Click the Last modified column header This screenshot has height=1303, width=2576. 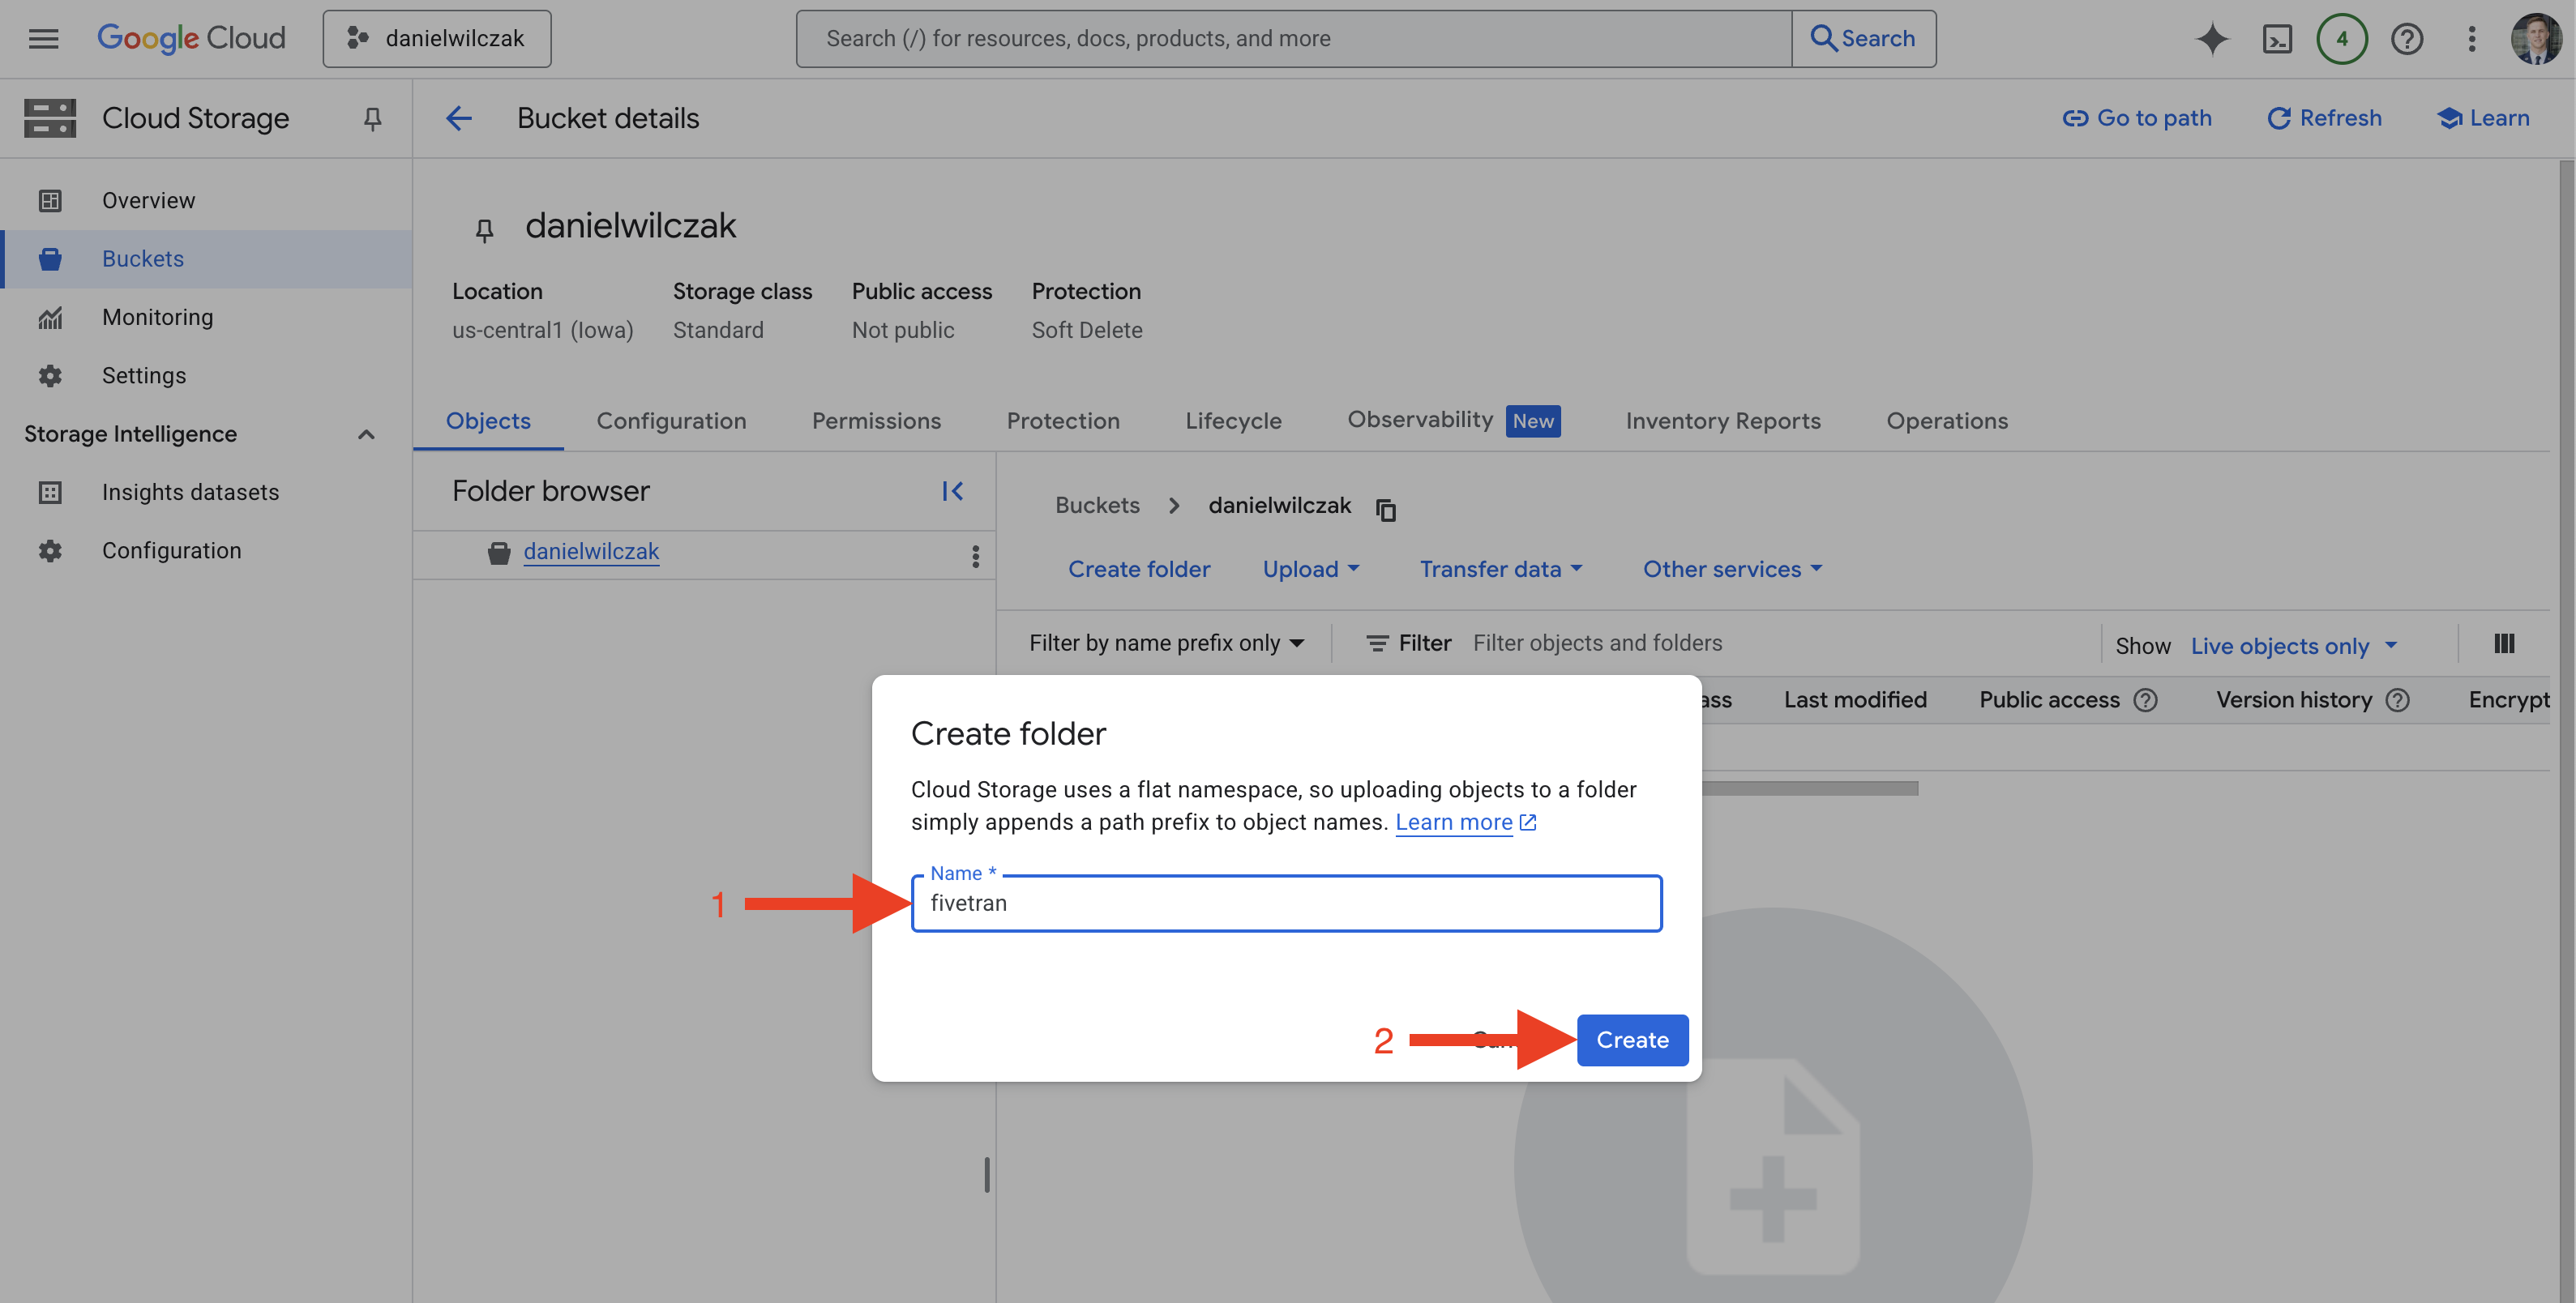coord(1855,700)
